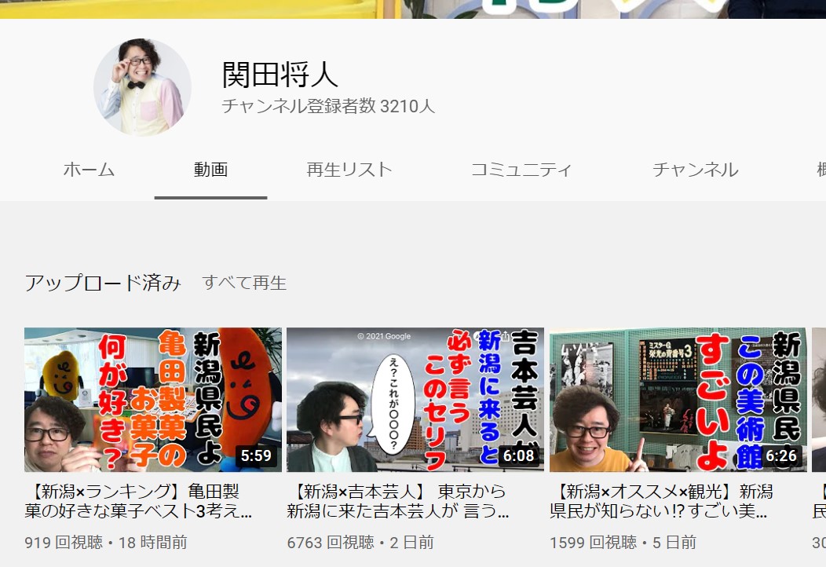Click the 5:59 duration badge
Viewport: 826px width, 567px height.
[256, 455]
